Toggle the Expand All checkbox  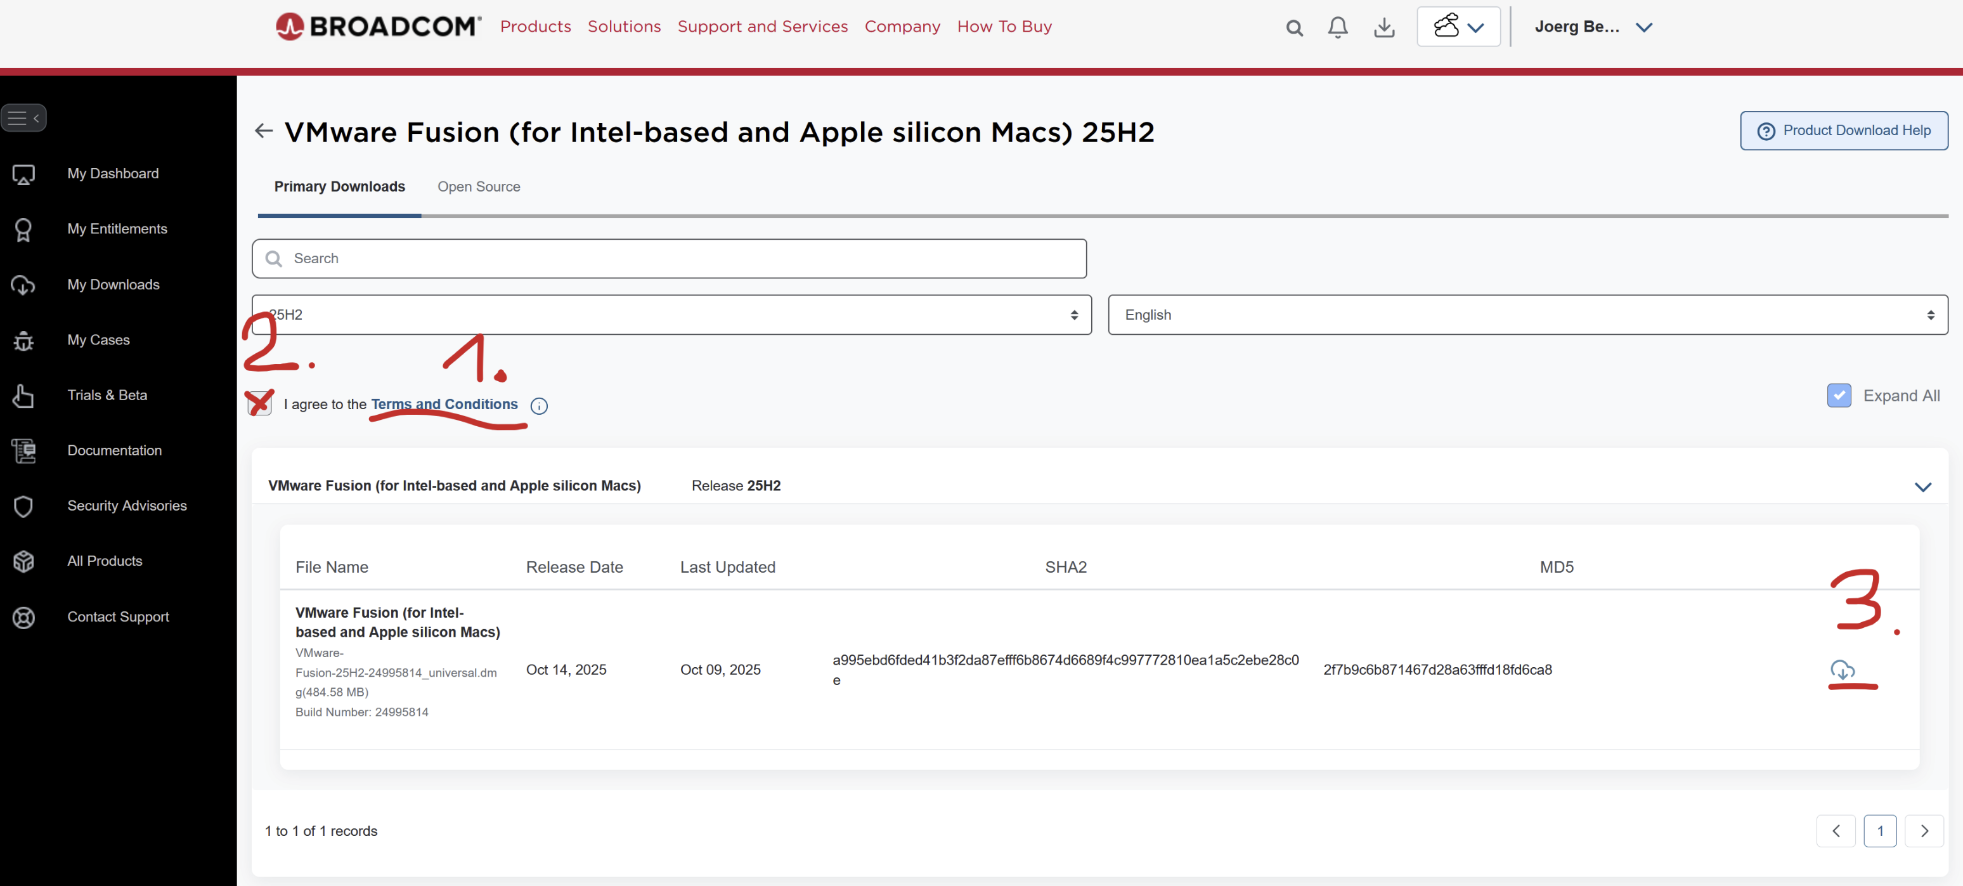pyautogui.click(x=1839, y=395)
